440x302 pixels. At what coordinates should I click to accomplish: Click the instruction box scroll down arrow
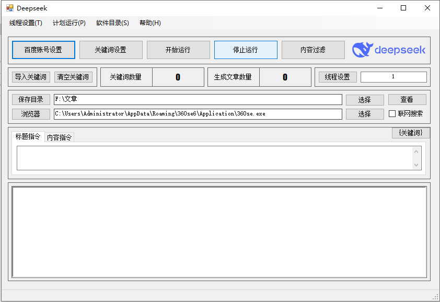coord(416,165)
